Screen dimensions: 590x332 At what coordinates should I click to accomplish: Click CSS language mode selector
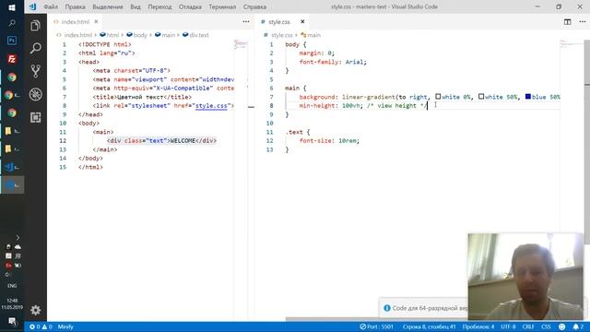click(x=546, y=326)
